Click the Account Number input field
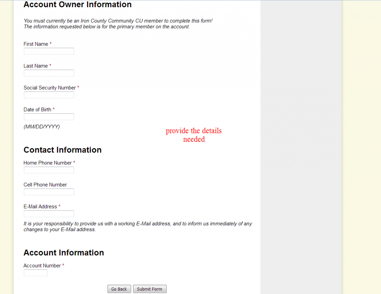The width and height of the screenshot is (381, 294). (x=36, y=273)
